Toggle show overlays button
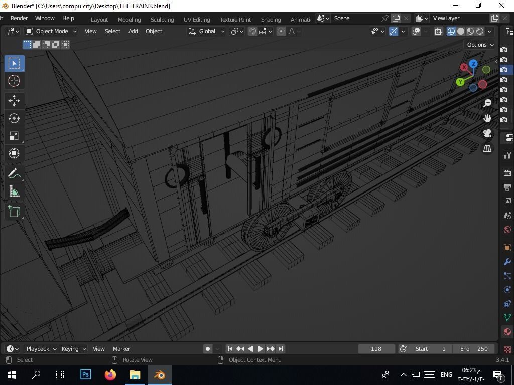Screen dimensions: 514x385 (416, 31)
